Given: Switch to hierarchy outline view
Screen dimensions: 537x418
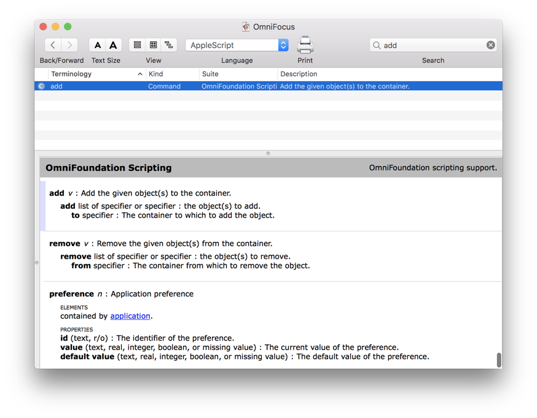Looking at the screenshot, I should [169, 45].
